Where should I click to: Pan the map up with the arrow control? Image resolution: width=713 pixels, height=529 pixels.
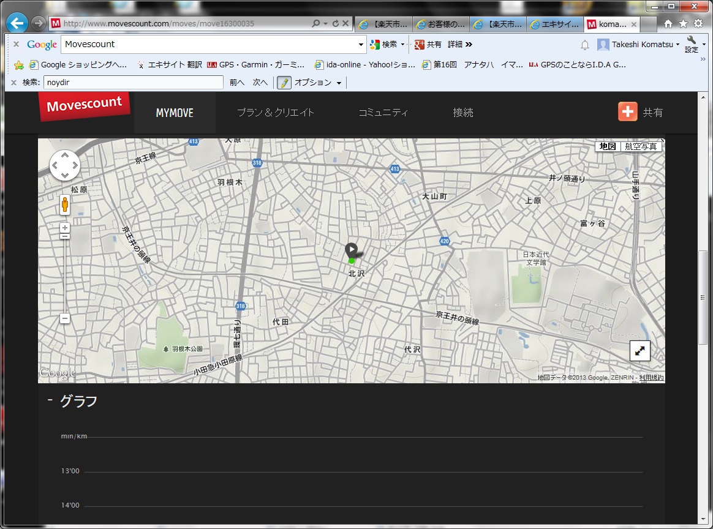pos(65,156)
